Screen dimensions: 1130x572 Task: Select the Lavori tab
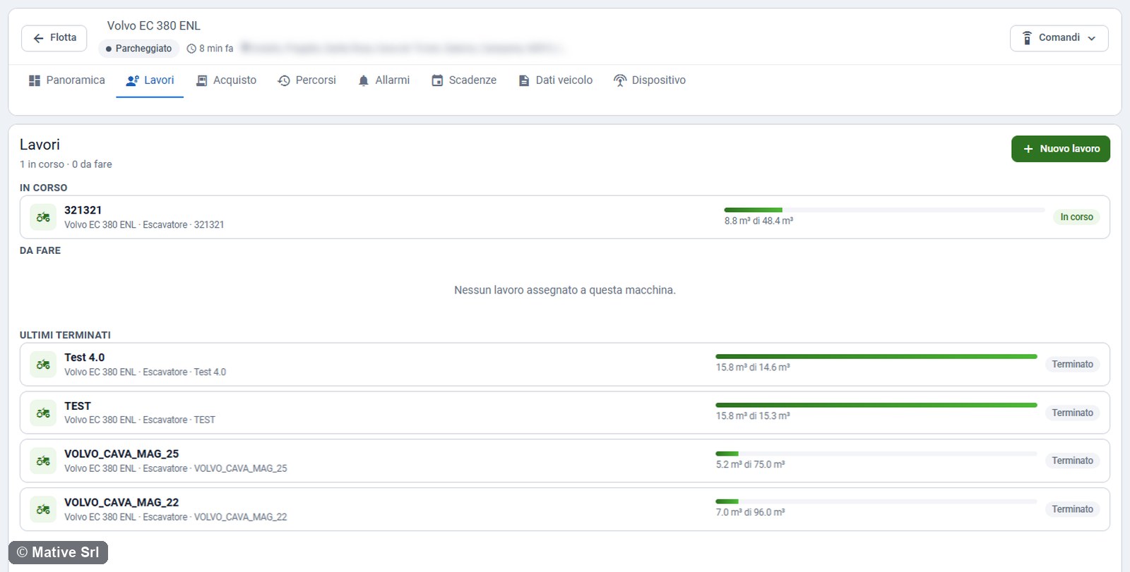click(x=150, y=80)
